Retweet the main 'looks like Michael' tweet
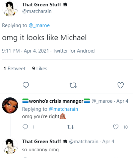 point(73,85)
